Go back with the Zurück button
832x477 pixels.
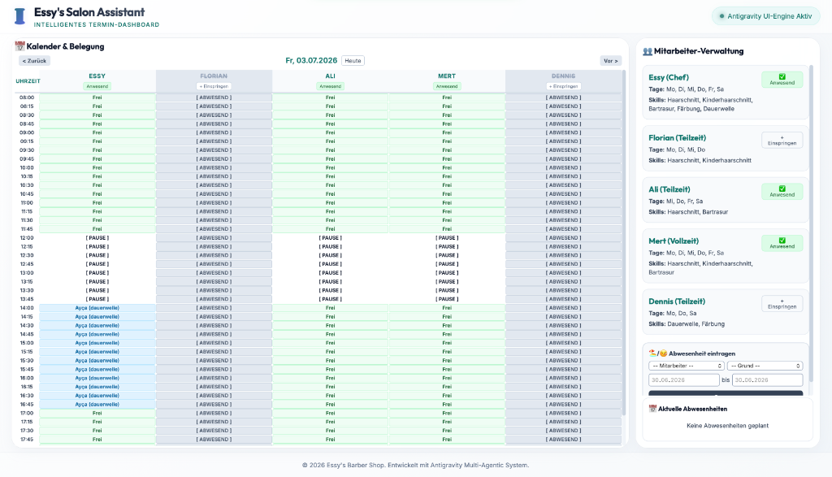(x=34, y=60)
